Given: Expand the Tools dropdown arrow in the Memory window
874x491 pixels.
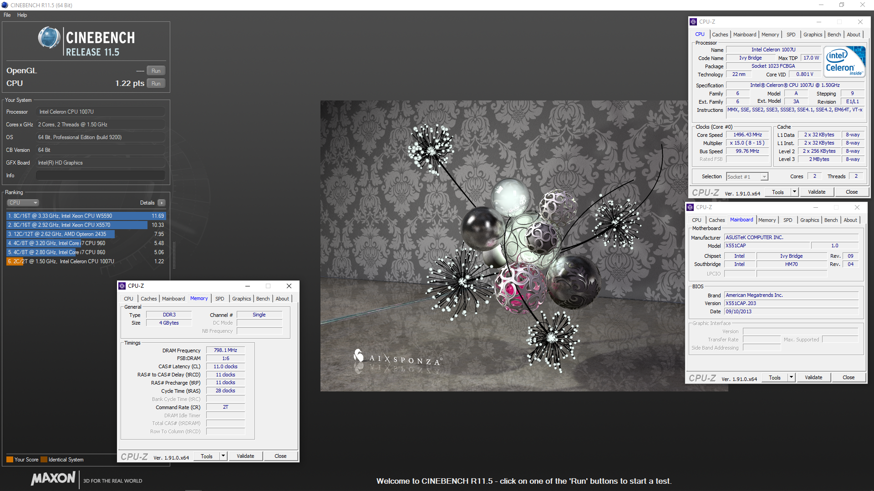Looking at the screenshot, I should point(223,456).
